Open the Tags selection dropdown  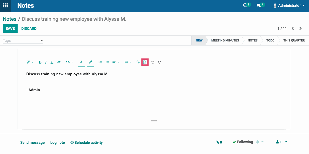tap(23, 41)
